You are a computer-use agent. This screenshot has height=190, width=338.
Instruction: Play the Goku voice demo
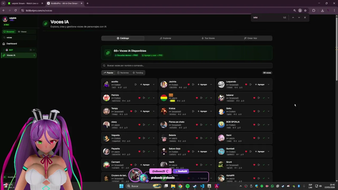click(259, 111)
